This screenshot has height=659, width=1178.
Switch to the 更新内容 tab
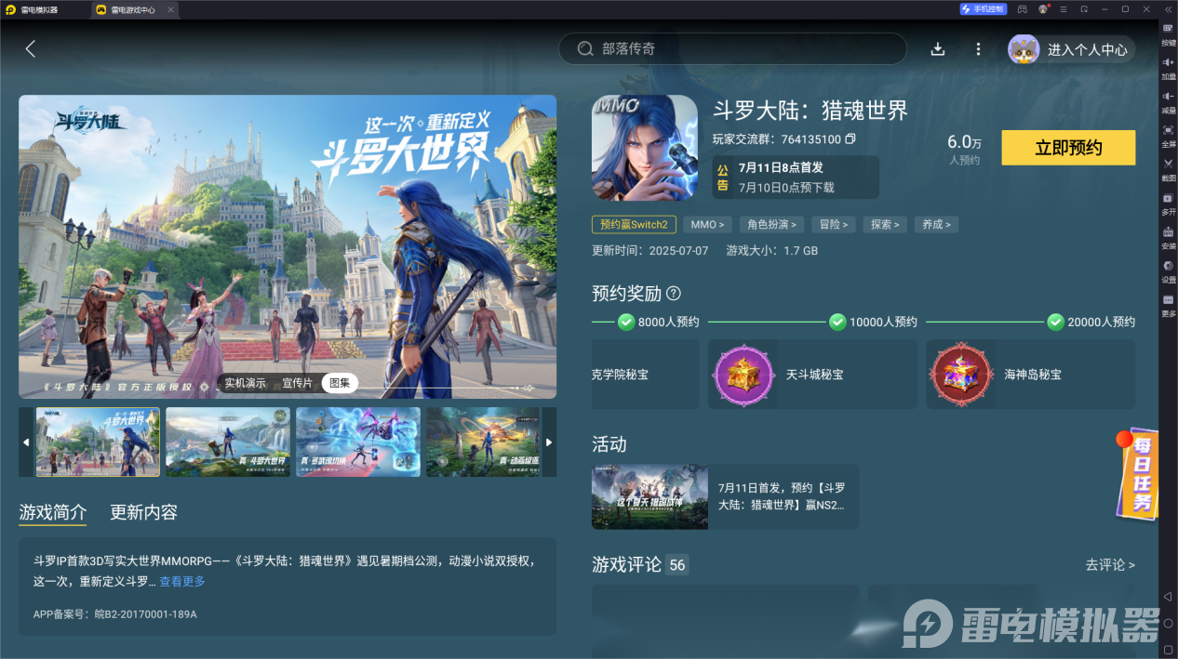pos(143,512)
